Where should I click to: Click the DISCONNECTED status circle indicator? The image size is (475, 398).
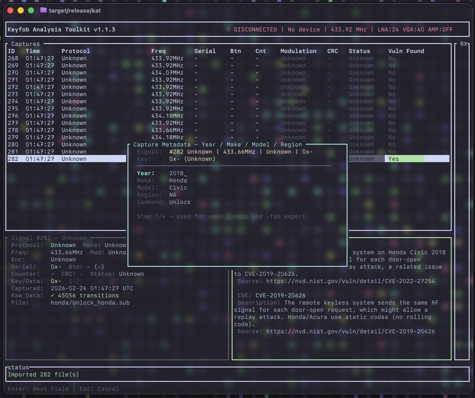click(229, 29)
